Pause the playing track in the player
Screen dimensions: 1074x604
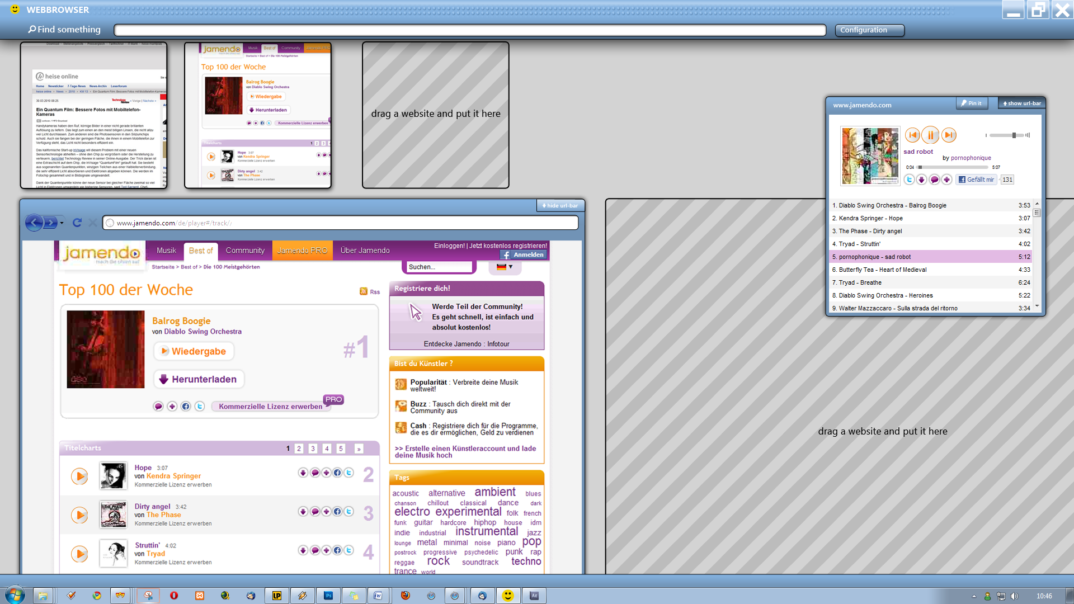930,135
